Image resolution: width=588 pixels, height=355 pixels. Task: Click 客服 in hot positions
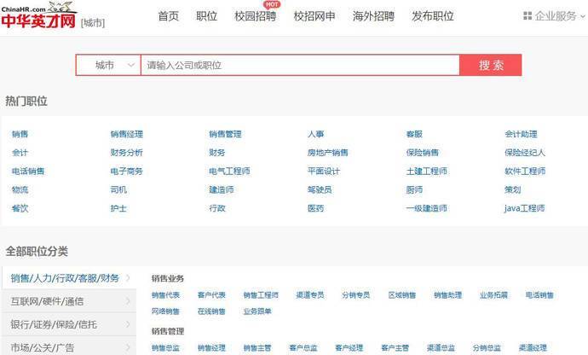click(414, 134)
